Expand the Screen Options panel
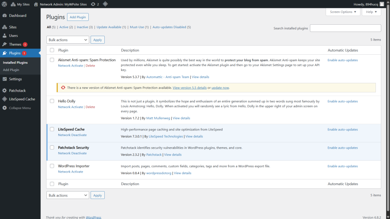Viewport: 390px width, 219px height. click(x=343, y=12)
